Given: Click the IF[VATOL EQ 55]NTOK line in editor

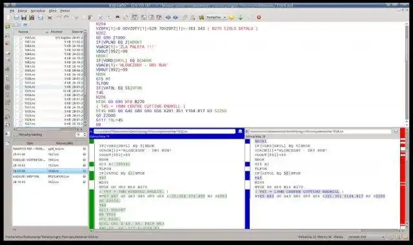Looking at the screenshot, I should pyautogui.click(x=119, y=88).
